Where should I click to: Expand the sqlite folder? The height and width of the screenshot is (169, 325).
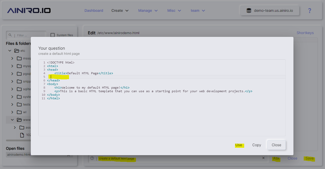(x=12, y=89)
